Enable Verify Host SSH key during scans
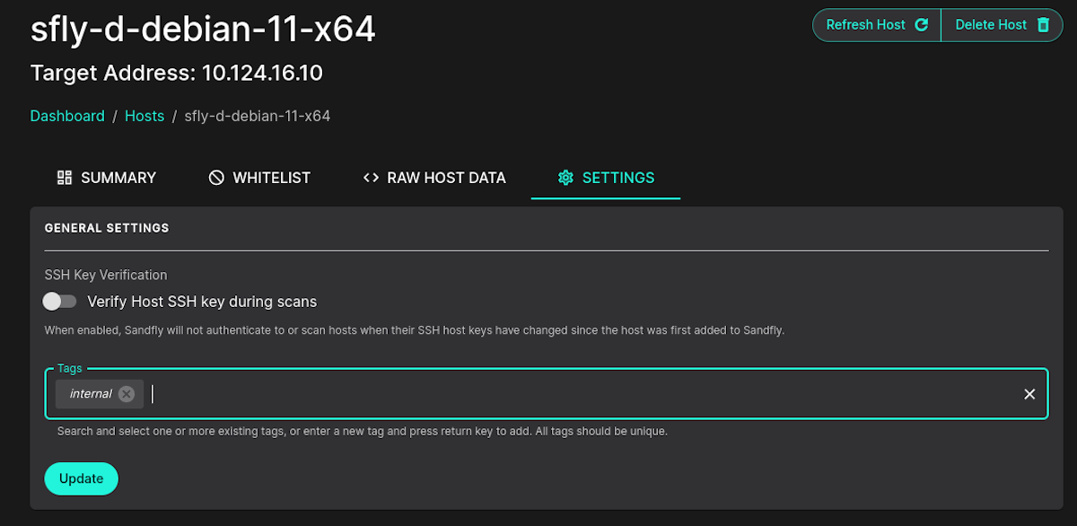The width and height of the screenshot is (1077, 526). [59, 302]
